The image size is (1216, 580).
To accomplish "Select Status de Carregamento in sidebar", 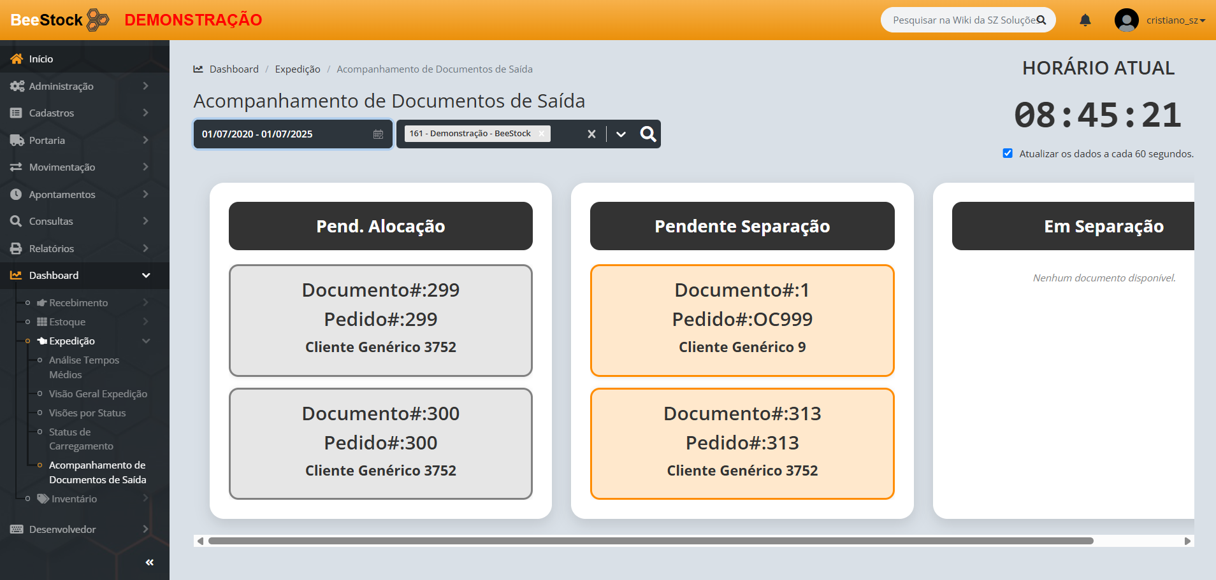I will (81, 439).
